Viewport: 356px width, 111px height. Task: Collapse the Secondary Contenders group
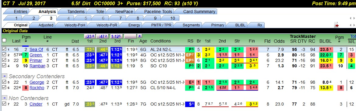pyautogui.click(x=4, y=76)
